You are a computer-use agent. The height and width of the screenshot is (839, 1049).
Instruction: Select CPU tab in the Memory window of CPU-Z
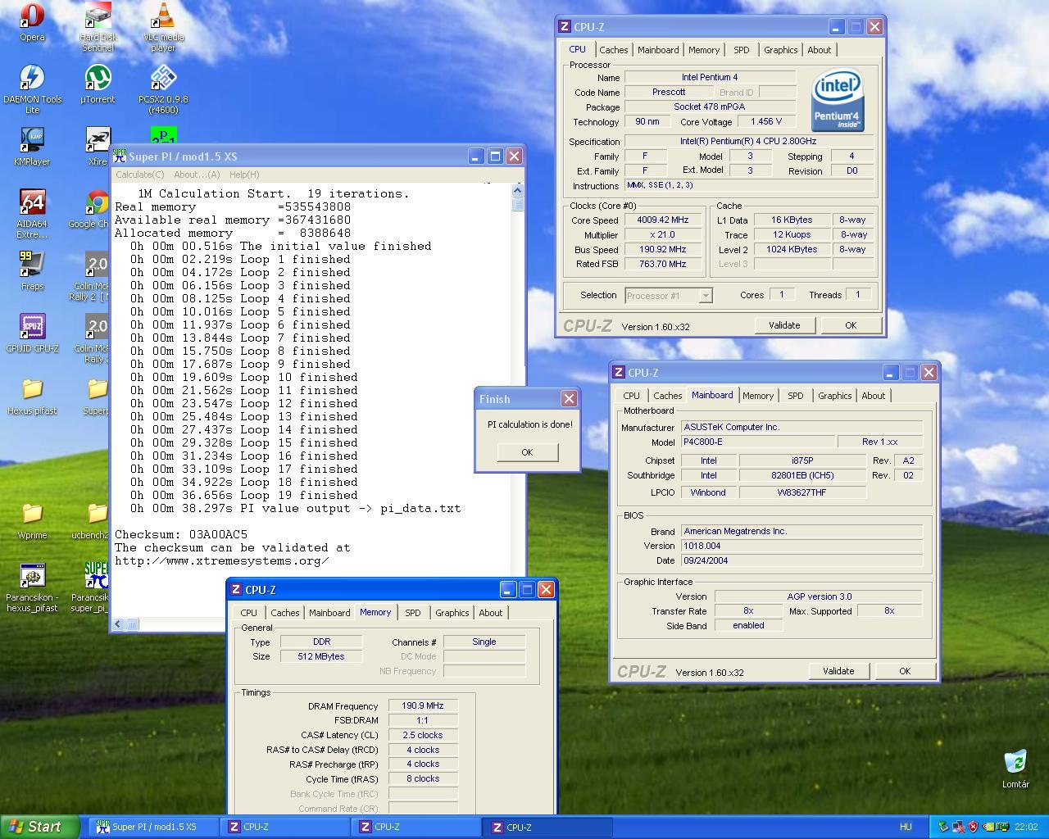pyautogui.click(x=248, y=613)
